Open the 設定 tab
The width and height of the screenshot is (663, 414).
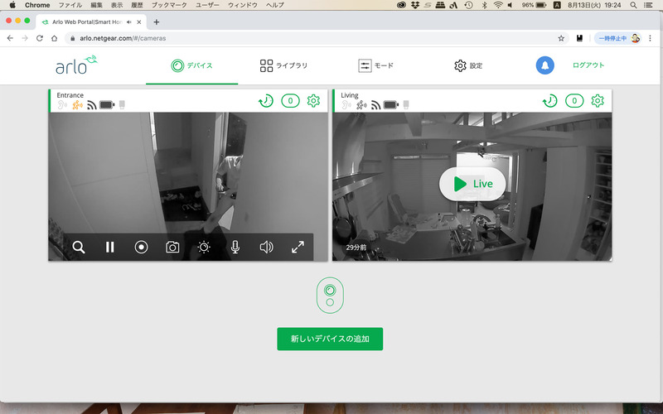pyautogui.click(x=468, y=65)
